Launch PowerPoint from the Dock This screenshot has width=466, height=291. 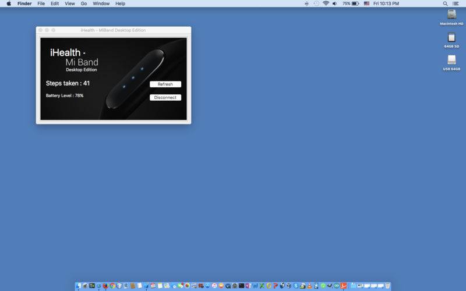pos(276,286)
